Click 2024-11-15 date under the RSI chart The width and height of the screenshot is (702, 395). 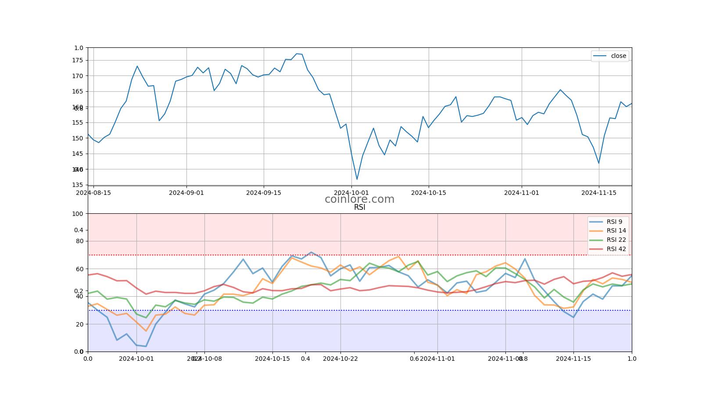[x=573, y=359]
